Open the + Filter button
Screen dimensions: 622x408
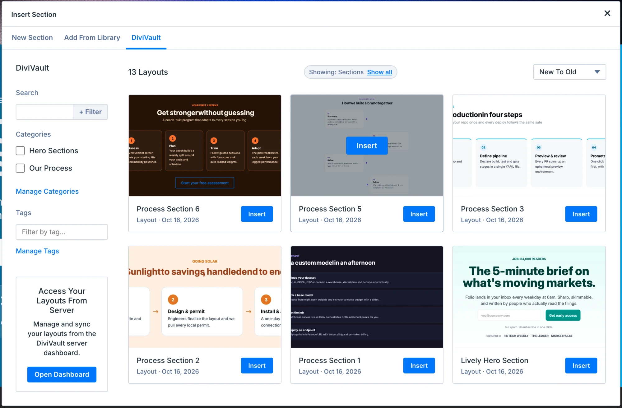pos(91,112)
